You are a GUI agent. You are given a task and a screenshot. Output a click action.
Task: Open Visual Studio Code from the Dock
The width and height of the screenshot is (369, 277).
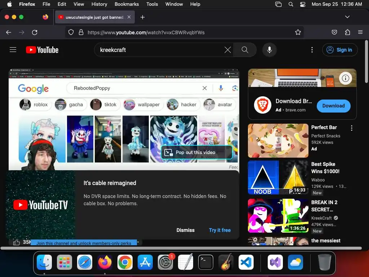click(x=246, y=262)
